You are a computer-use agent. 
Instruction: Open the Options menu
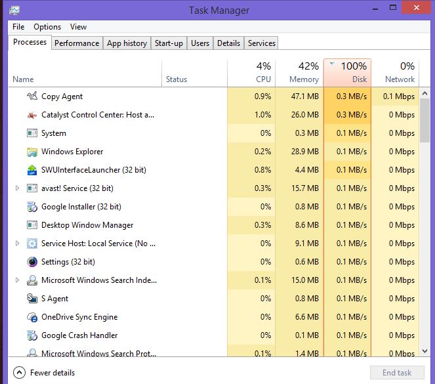tap(47, 27)
